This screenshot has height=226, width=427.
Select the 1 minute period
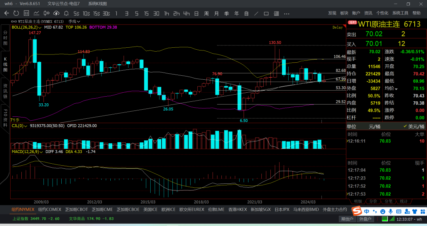tap(116, 13)
